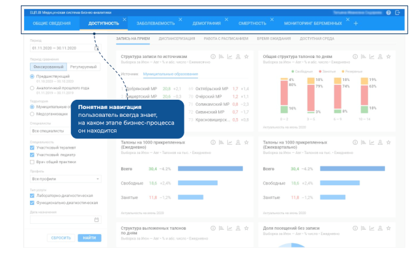Open info icon on Талоны на 1000 (Ежедневно)
Screen dimensions: 417x263
(213, 142)
